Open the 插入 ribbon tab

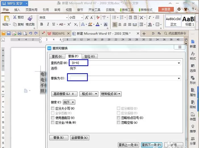[17, 10]
